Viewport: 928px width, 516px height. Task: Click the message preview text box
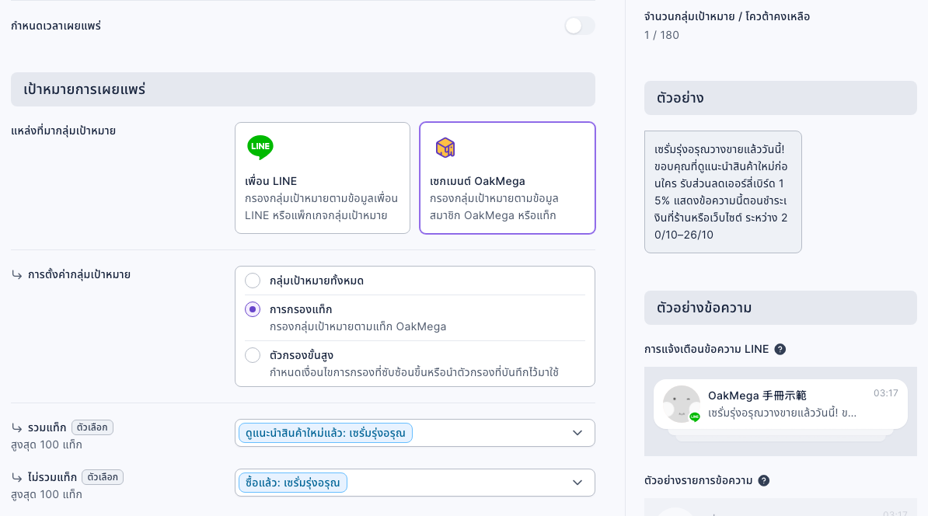tap(723, 192)
